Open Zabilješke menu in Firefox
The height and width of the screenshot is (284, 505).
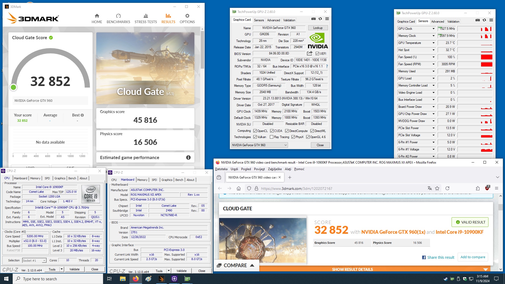click(275, 169)
